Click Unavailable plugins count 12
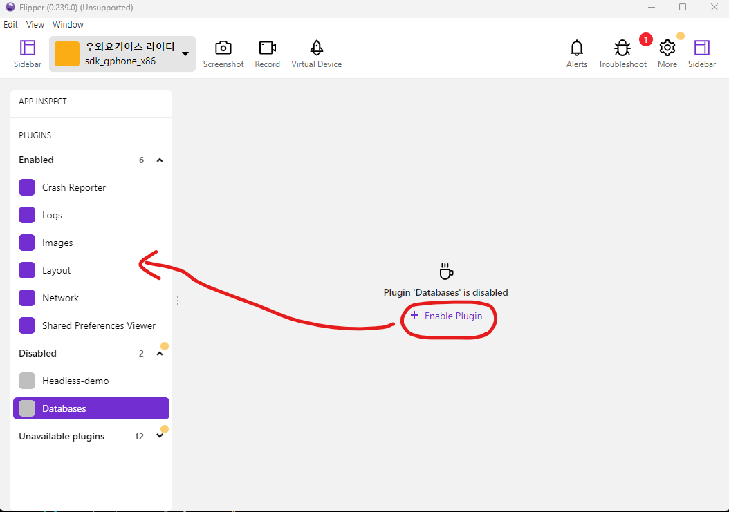Screen dimensions: 729x512 (x=139, y=436)
